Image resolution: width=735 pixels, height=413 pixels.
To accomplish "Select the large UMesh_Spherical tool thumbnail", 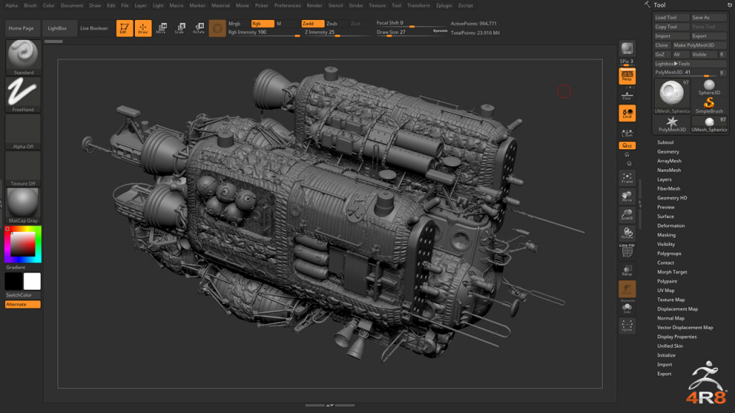I will tap(672, 97).
